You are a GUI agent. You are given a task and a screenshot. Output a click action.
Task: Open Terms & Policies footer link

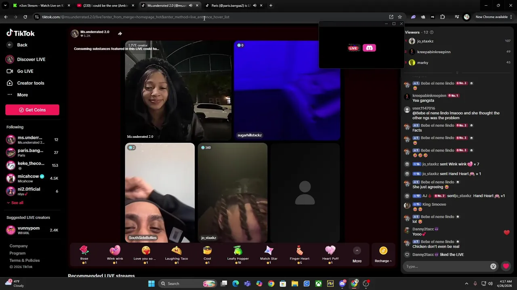coord(25,261)
